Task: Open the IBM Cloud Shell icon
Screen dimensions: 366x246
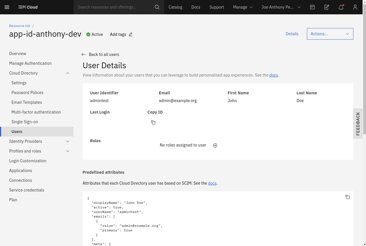Action: pos(312,7)
